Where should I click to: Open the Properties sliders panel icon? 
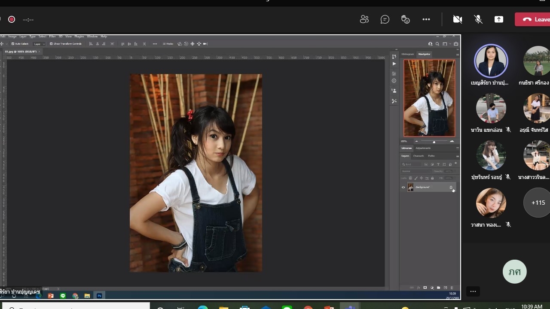click(x=394, y=73)
